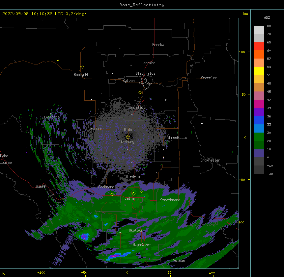The width and height of the screenshot is (284, 277).
Task: Click the Olds town label
Action: [x=128, y=130]
